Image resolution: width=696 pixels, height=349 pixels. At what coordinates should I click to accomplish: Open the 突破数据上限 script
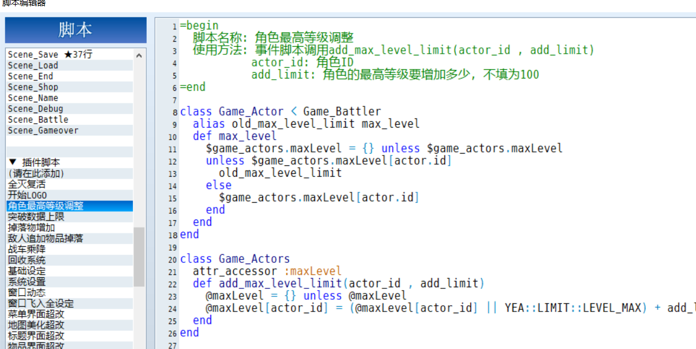tap(70, 217)
